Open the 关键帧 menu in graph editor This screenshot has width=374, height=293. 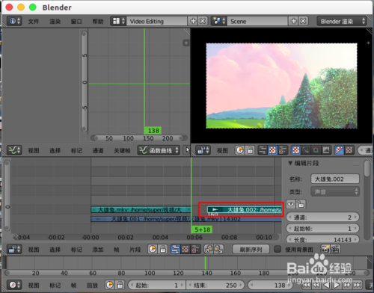pyautogui.click(x=122, y=150)
